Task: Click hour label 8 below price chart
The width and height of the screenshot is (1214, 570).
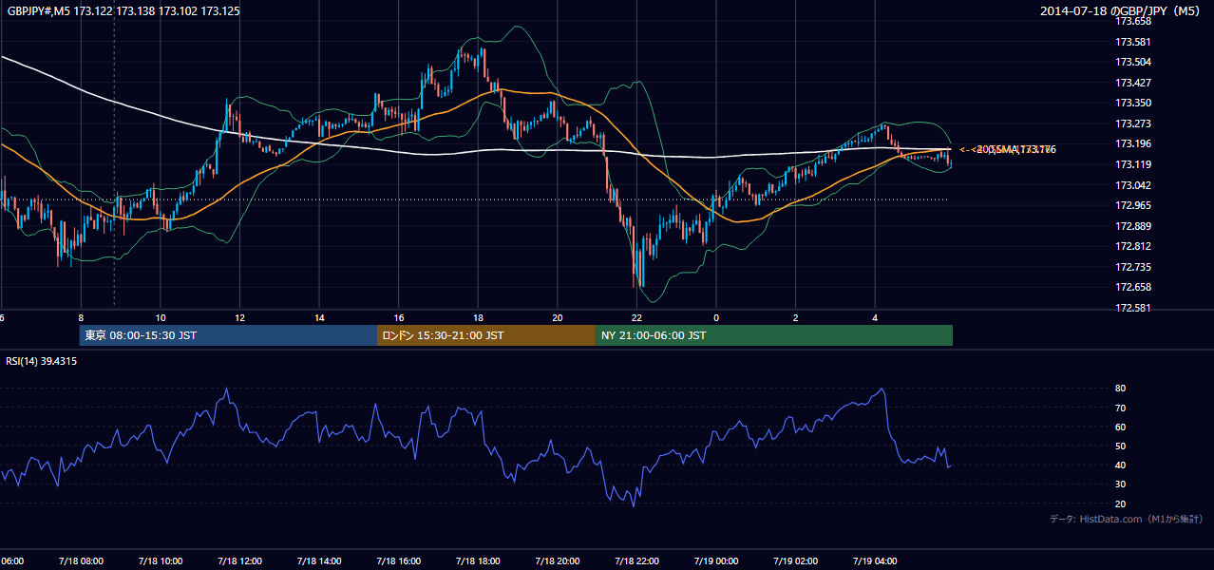Action: coord(81,317)
